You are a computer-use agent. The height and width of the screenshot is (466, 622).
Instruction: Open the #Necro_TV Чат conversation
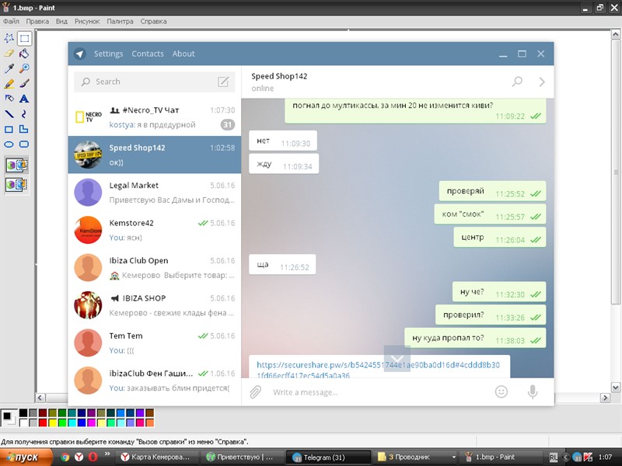pyautogui.click(x=154, y=117)
